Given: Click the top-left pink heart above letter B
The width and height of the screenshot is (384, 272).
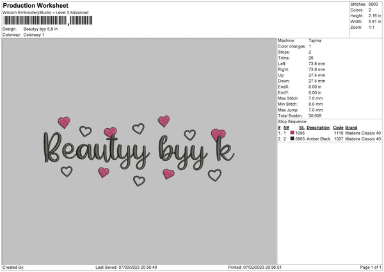Looking at the screenshot, I should pyautogui.click(x=64, y=122).
